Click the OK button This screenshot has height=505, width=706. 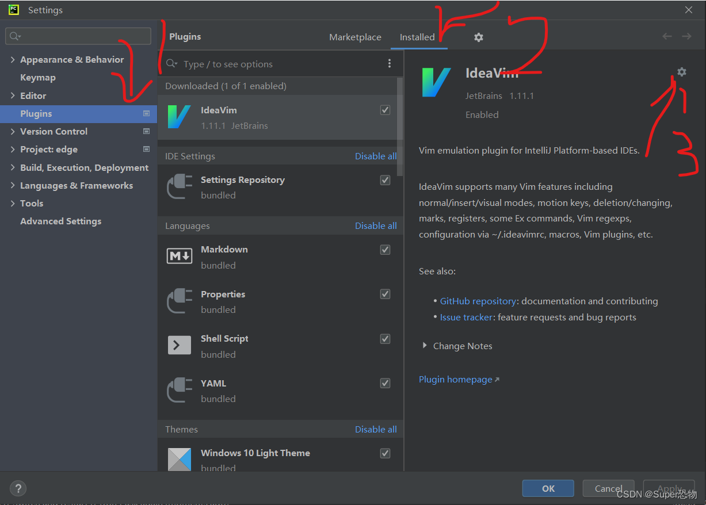point(548,488)
